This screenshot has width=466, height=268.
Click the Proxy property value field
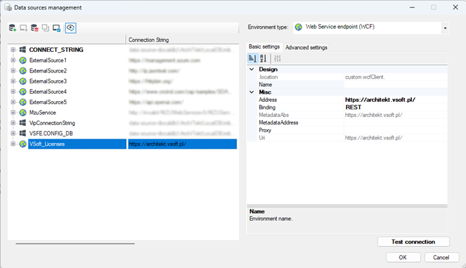(x=395, y=130)
